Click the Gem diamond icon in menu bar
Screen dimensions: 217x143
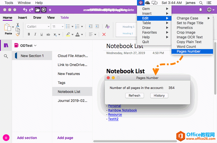[x=140, y=3]
